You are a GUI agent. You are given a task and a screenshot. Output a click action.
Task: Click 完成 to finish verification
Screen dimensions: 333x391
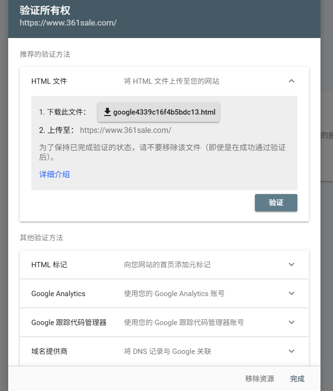click(297, 379)
